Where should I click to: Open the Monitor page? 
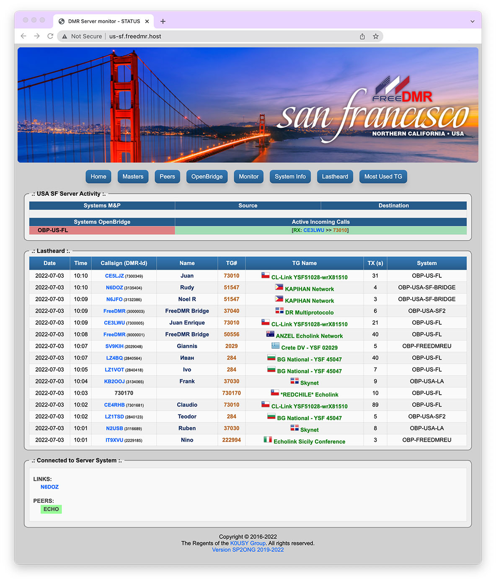[249, 176]
